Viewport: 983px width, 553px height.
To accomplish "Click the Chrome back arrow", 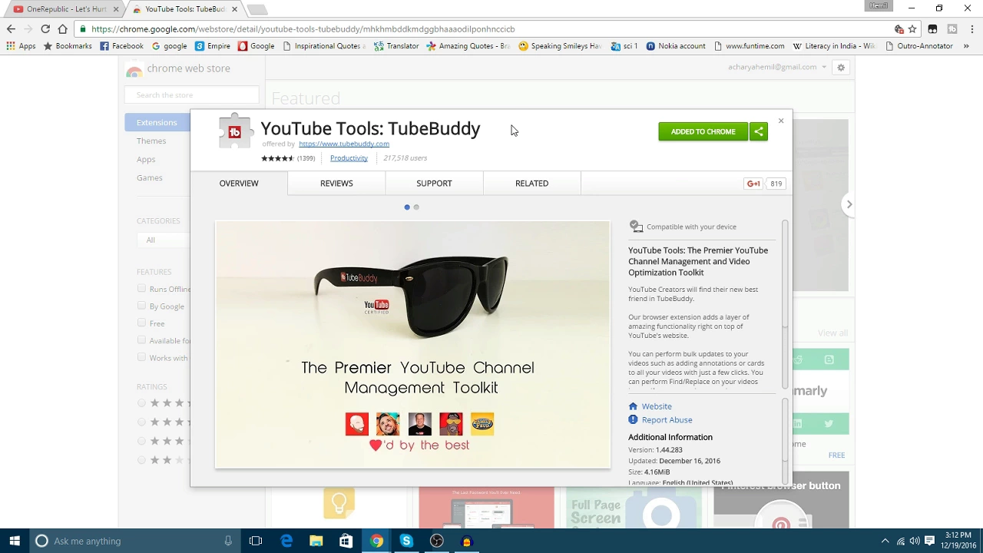I will 11,29.
